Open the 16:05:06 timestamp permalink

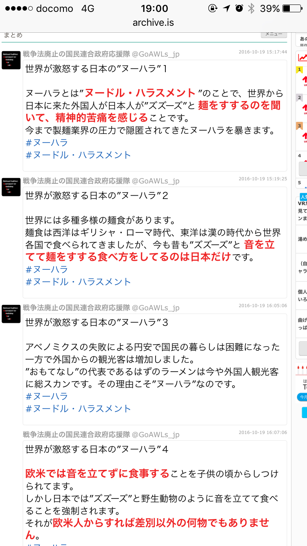click(263, 306)
